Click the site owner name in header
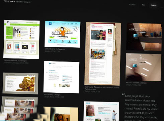Viewport: 164px width, 121px height. 9,2
